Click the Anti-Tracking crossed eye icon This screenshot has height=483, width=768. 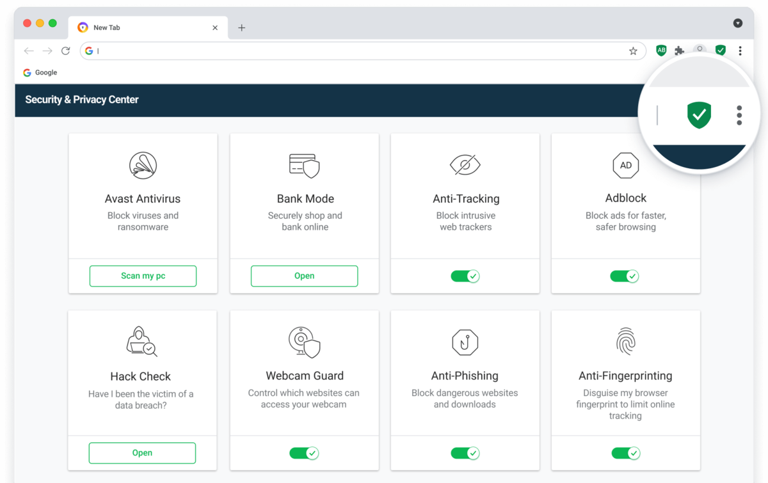coord(465,165)
